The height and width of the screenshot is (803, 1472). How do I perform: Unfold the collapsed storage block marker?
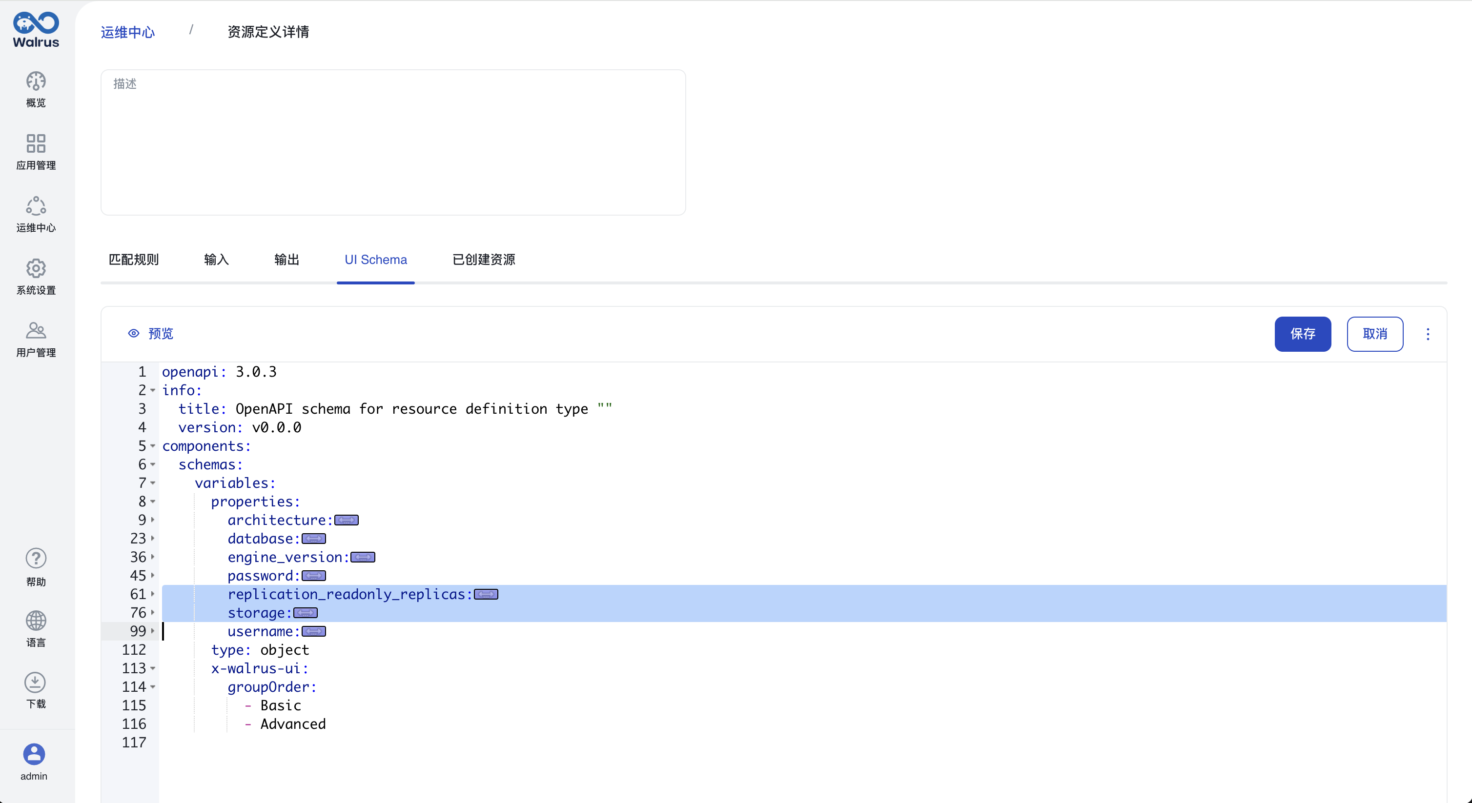pos(306,613)
